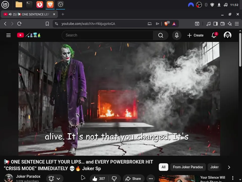Click the magnifier search button
242x182 pixels.
(x=161, y=35)
